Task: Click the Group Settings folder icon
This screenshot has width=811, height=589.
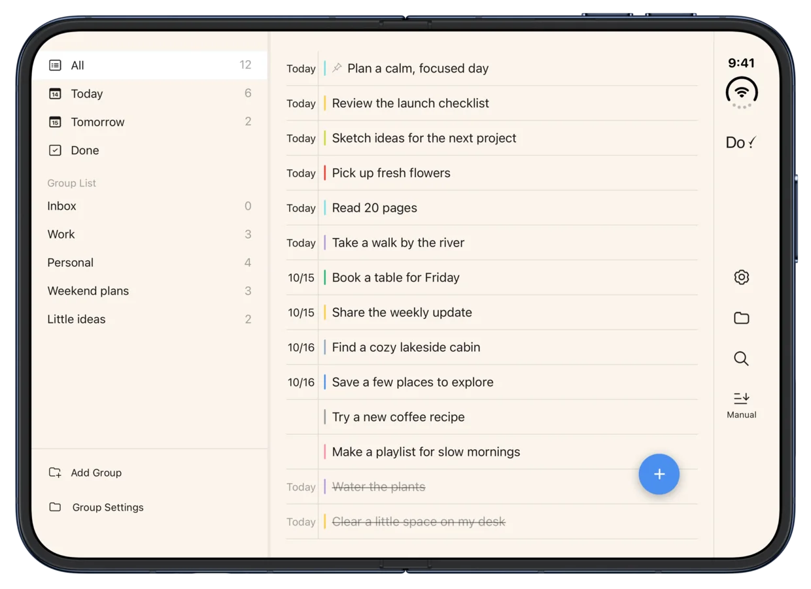Action: pyautogui.click(x=55, y=507)
